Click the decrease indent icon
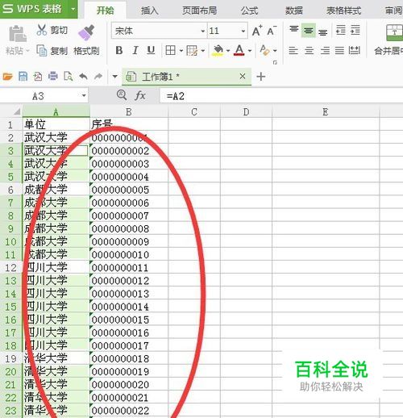Viewport: 403px width, 418px height. point(341,30)
